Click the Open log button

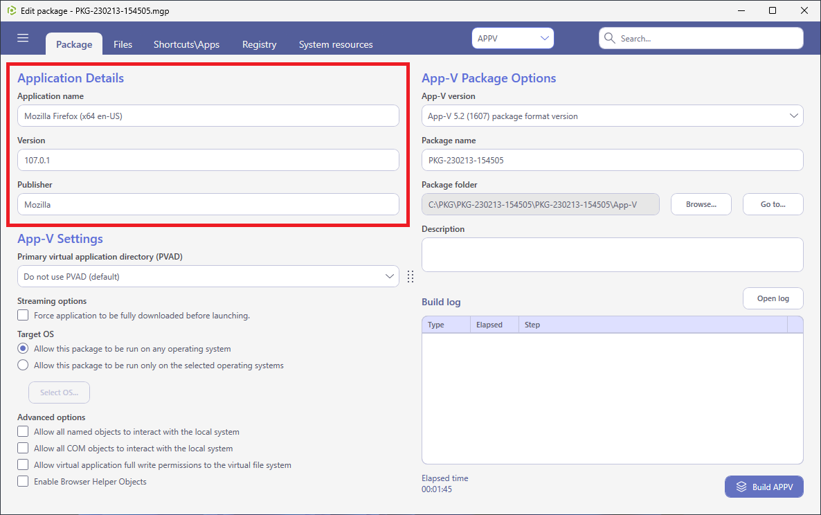pyautogui.click(x=773, y=298)
